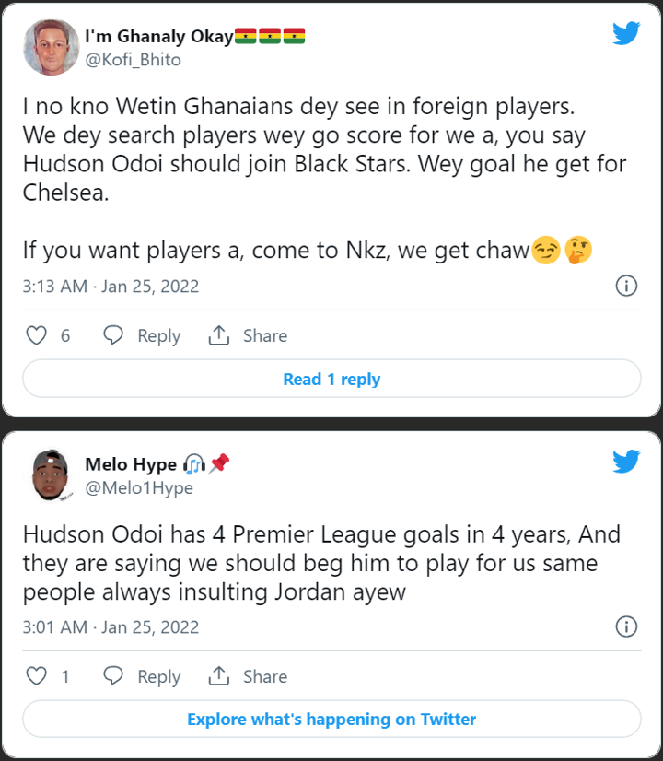This screenshot has width=663, height=761.
Task: Open info icon on Melo Hype tweet
Action: pyautogui.click(x=626, y=627)
